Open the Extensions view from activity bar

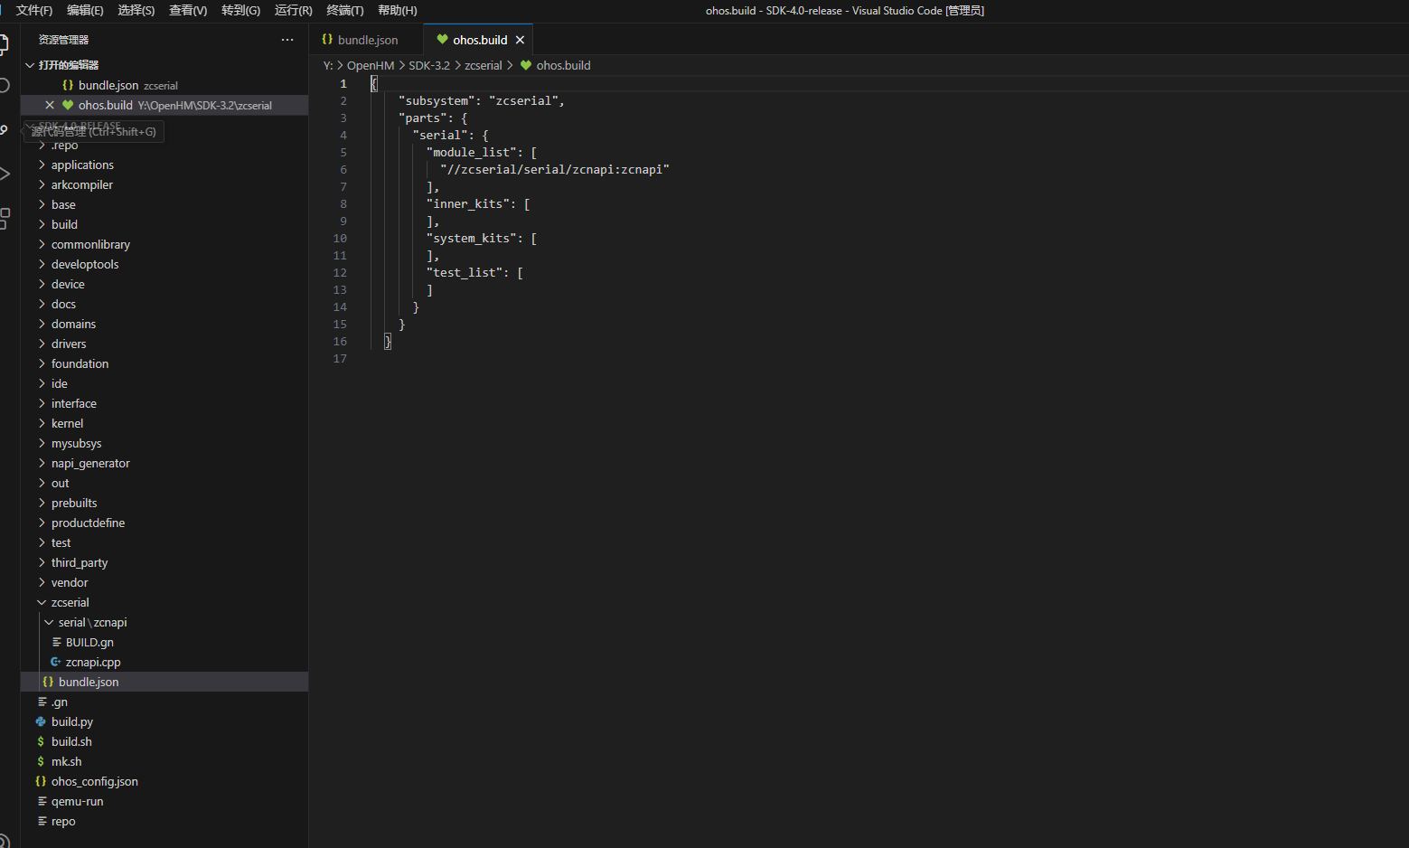pyautogui.click(x=5, y=218)
